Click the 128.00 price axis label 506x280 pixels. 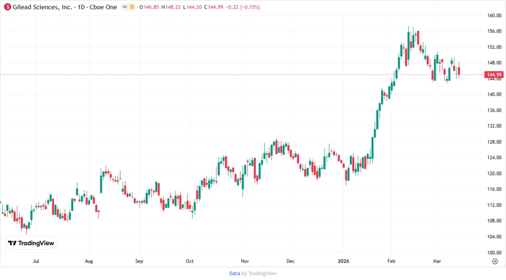pyautogui.click(x=494, y=142)
